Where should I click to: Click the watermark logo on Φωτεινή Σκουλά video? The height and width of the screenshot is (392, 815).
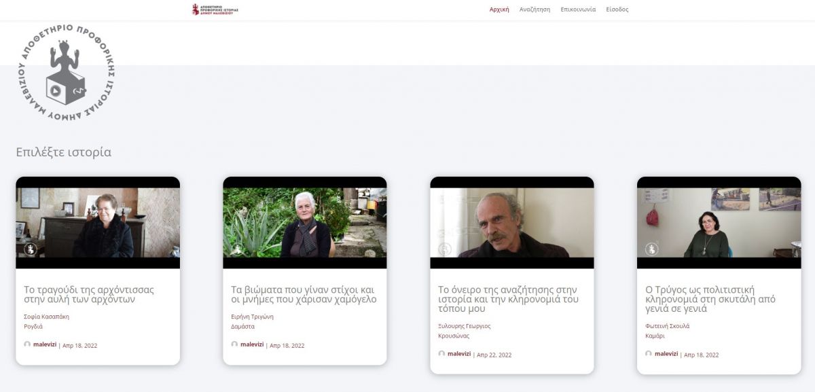(651, 249)
